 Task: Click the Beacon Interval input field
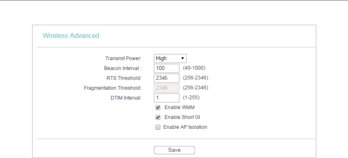[166, 68]
